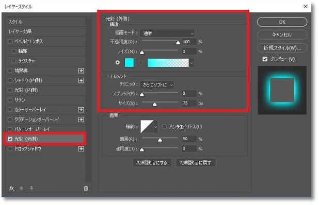The width and height of the screenshot is (319, 205).
Task: Toggle the プレビュー checkbox
Action: tap(265, 59)
